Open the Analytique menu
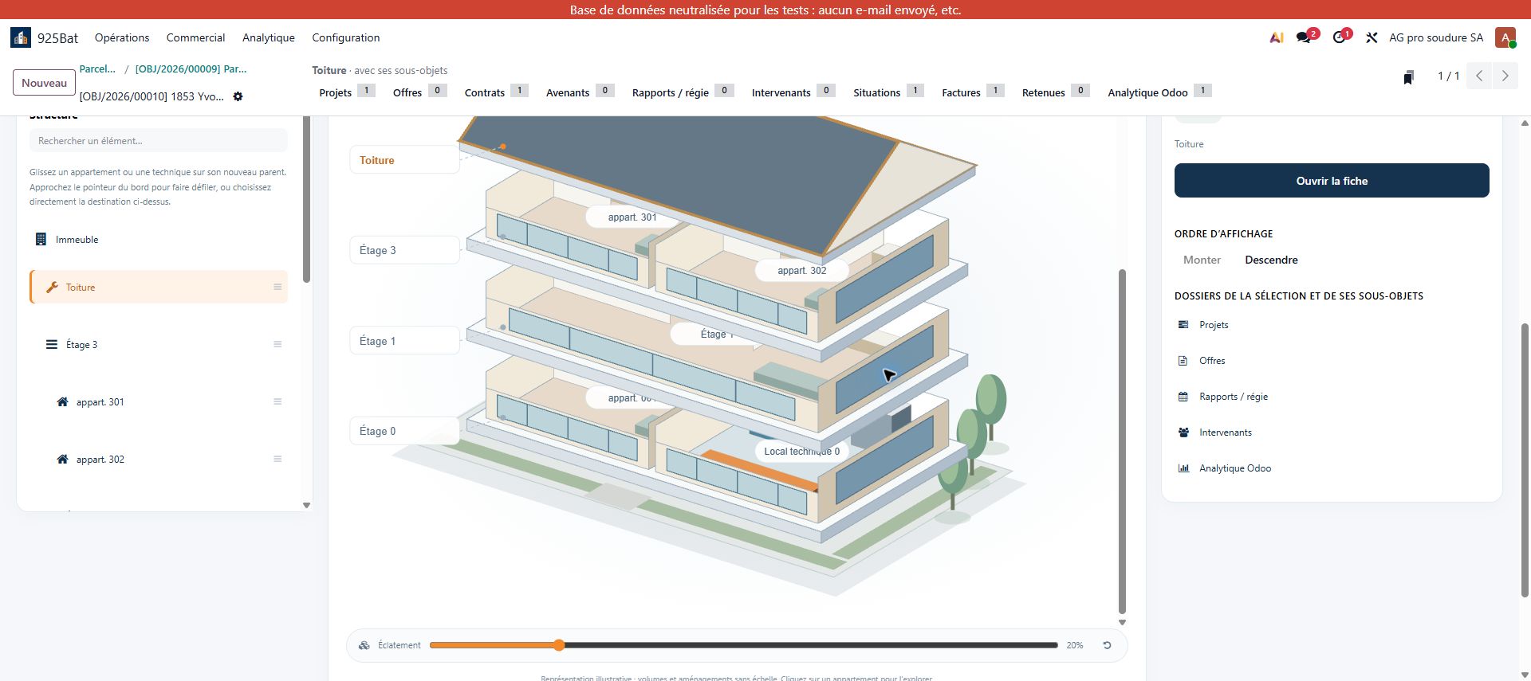 [269, 37]
